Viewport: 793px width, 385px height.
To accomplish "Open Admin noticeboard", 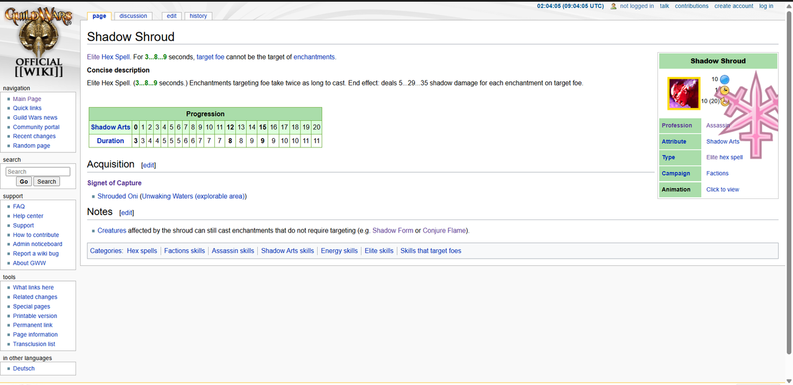I will tap(38, 244).
